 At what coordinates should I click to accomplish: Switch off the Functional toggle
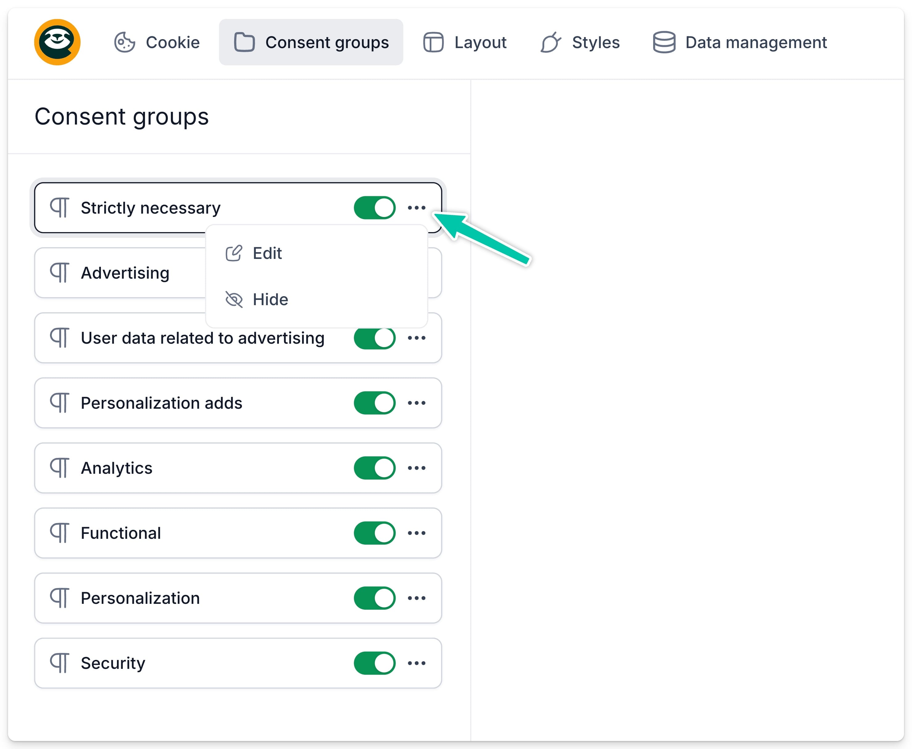tap(375, 533)
